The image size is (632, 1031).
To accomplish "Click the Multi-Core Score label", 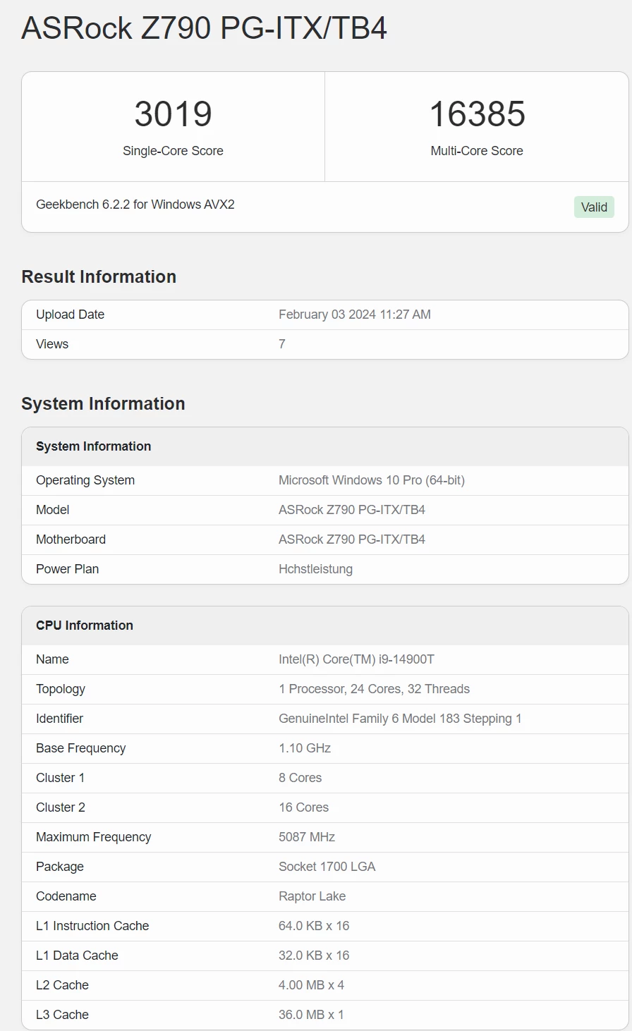I will click(477, 151).
